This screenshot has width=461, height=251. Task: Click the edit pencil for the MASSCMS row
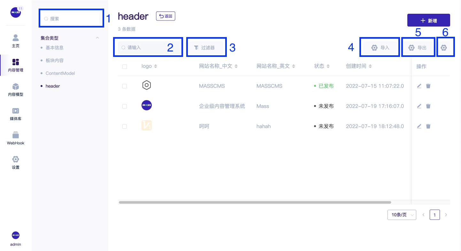pos(419,86)
